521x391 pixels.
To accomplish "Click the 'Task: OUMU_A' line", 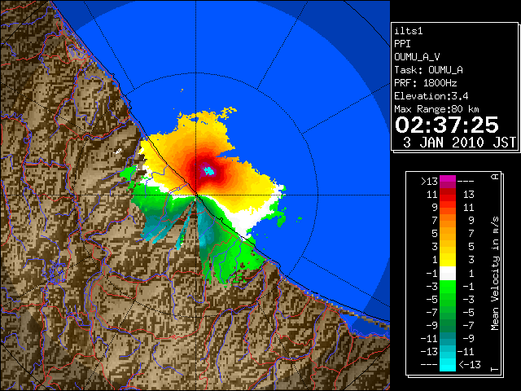I will click(x=428, y=70).
